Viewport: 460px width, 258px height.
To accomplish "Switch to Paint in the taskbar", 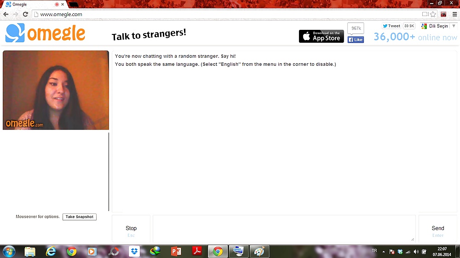I will 259,252.
